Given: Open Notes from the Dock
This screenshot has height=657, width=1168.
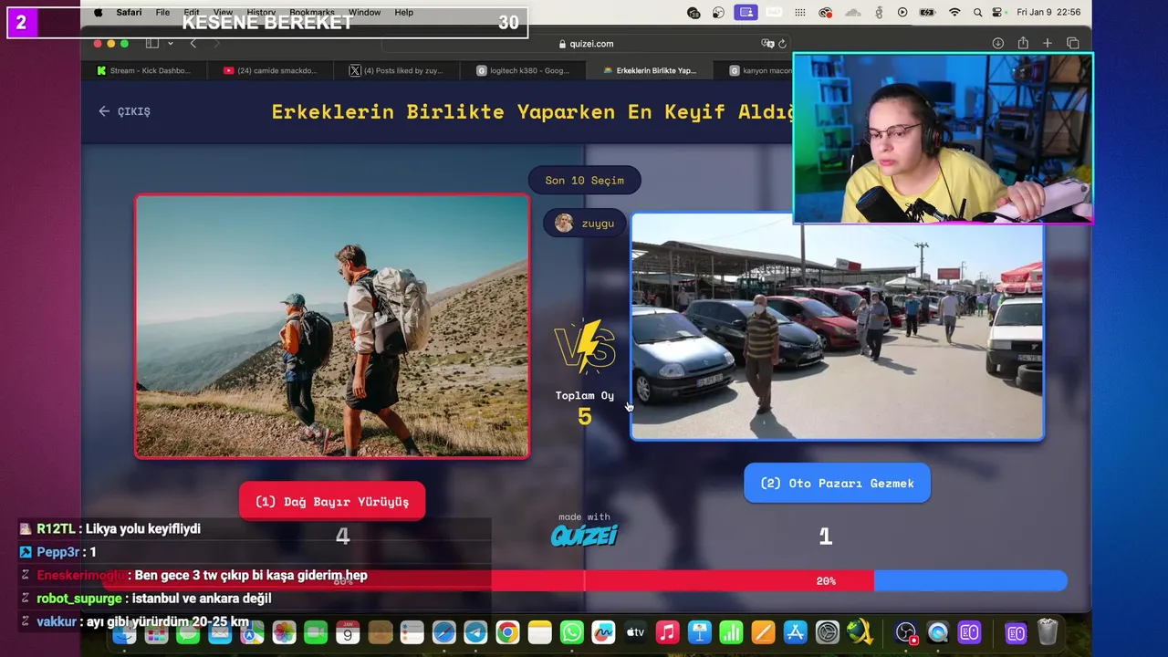Looking at the screenshot, I should 540,632.
